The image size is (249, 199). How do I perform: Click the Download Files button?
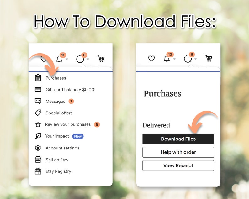point(178,139)
